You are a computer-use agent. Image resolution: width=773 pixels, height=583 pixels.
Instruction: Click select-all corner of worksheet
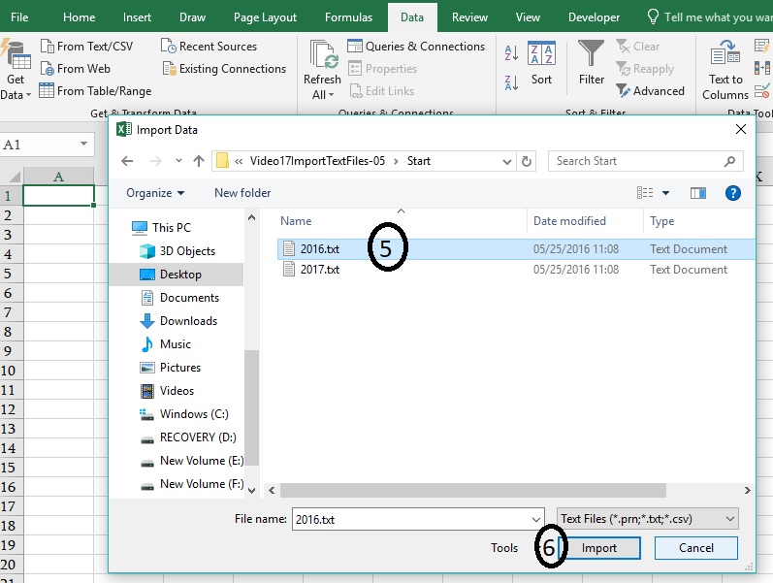(x=15, y=177)
